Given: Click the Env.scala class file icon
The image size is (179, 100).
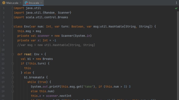Looking at the screenshot, I should point(26,3).
